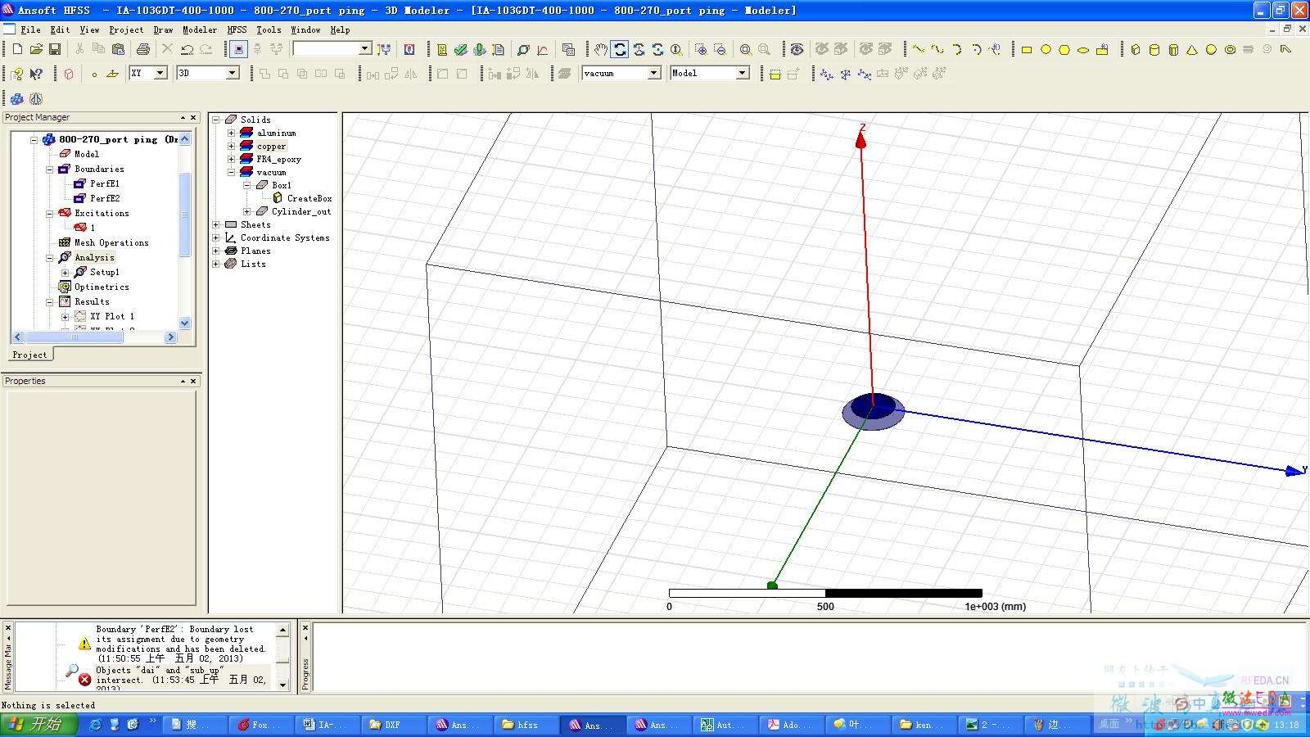Screen dimensions: 1310x737
Task: Pick the Draw ellipse tool
Action: [1083, 49]
